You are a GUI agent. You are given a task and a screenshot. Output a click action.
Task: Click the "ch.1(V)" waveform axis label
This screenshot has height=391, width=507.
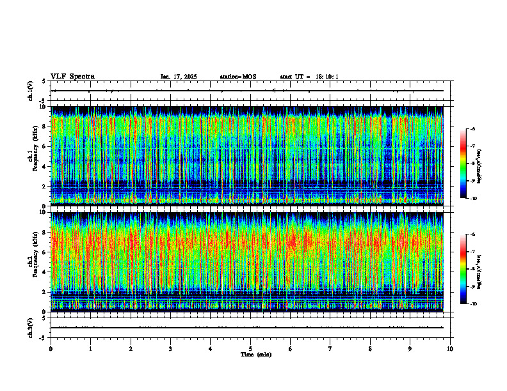point(30,91)
